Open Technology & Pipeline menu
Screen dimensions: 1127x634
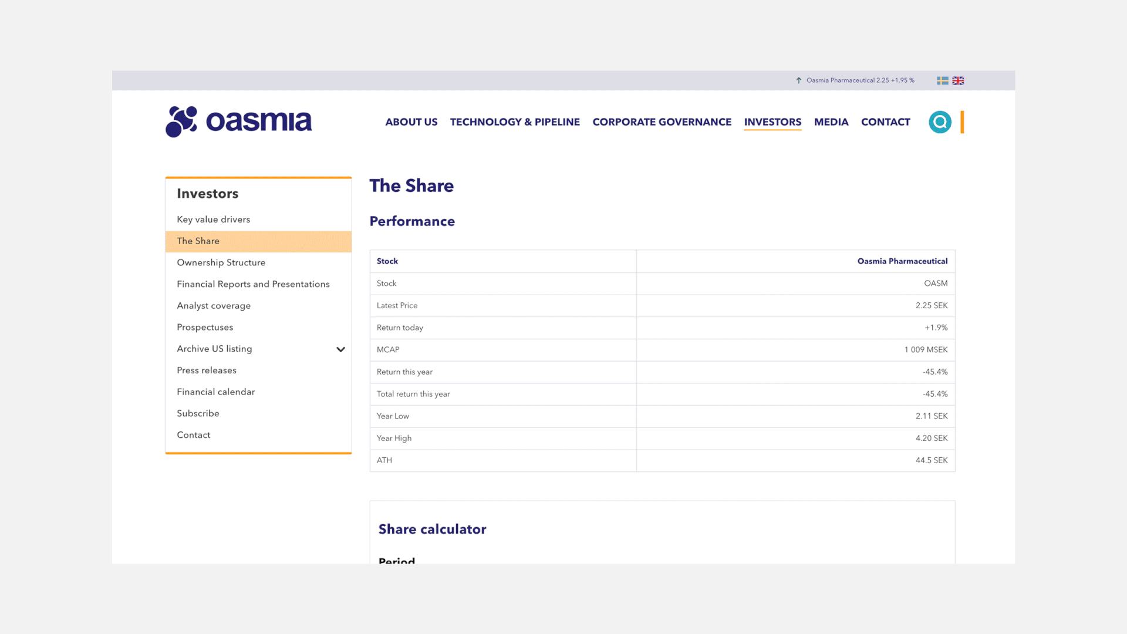(x=515, y=122)
